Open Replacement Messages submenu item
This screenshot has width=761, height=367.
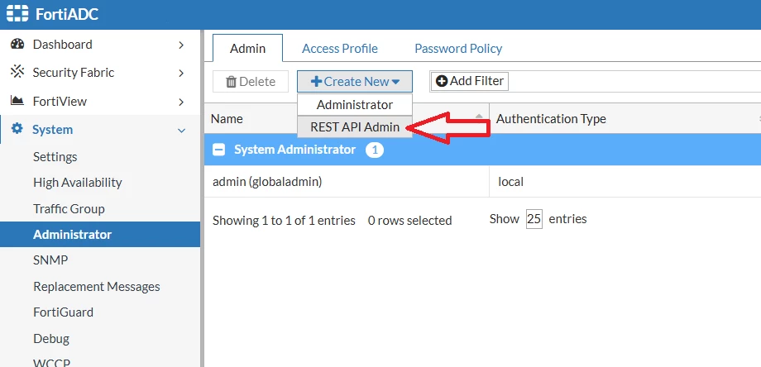pos(96,287)
